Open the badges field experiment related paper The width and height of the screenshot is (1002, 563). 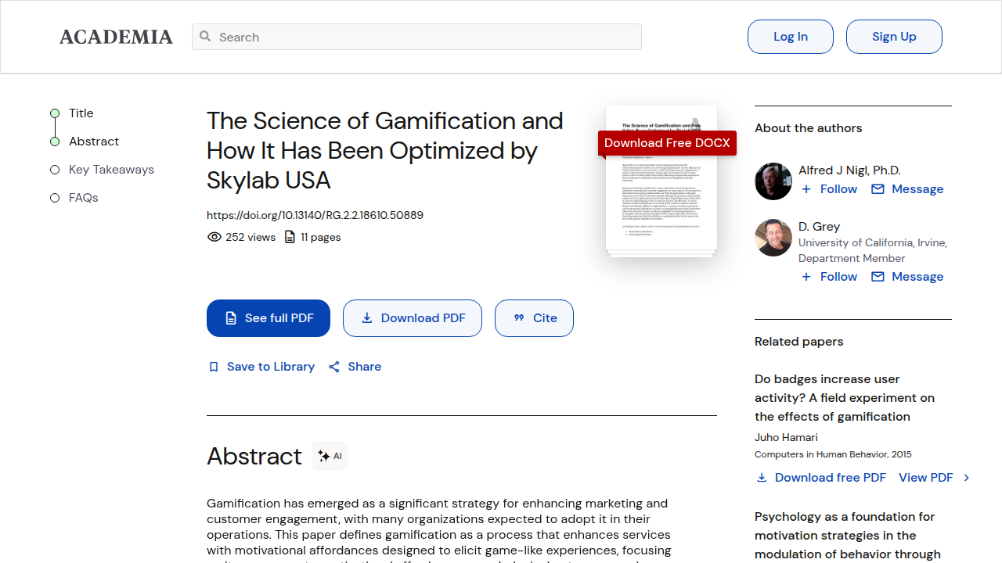(845, 398)
